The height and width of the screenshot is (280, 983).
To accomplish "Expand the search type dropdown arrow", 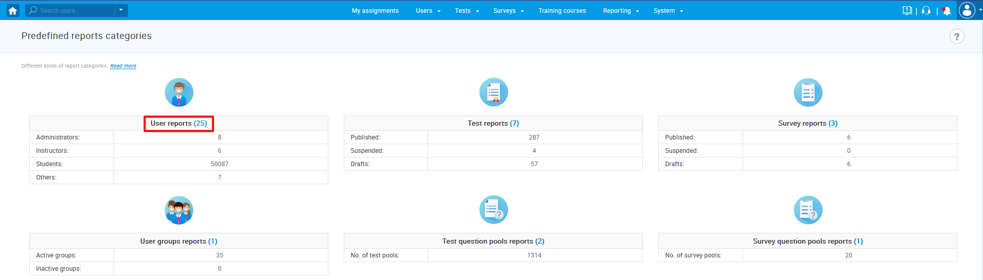I will click(121, 10).
